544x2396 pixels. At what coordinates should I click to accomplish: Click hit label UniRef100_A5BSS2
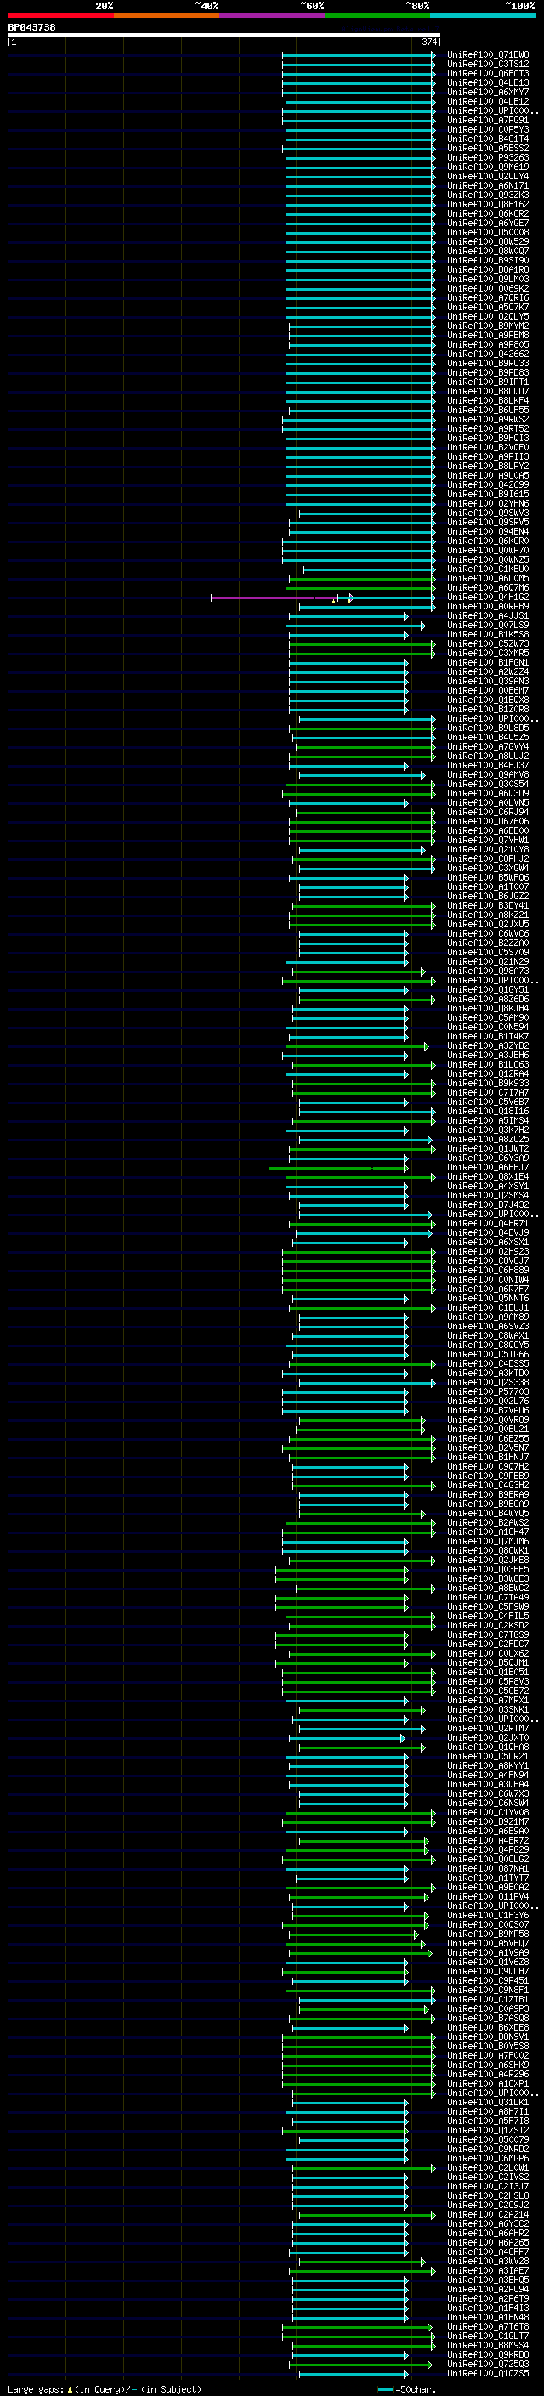[488, 148]
